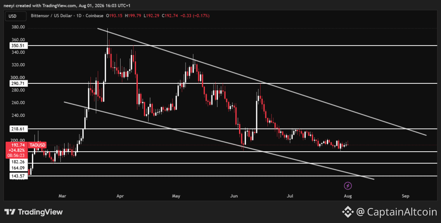Click the Aug label on time axis
Screen dimensions: 441x223
tap(348, 196)
